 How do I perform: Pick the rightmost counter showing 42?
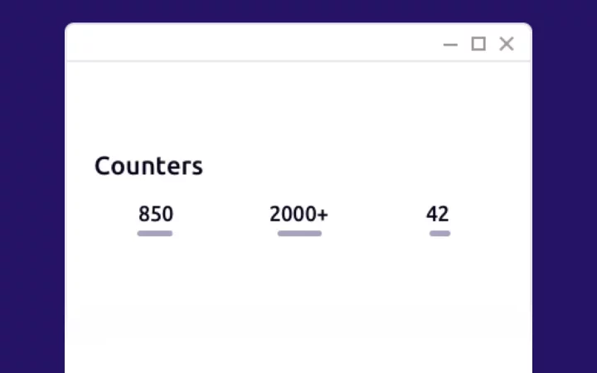pyautogui.click(x=438, y=214)
